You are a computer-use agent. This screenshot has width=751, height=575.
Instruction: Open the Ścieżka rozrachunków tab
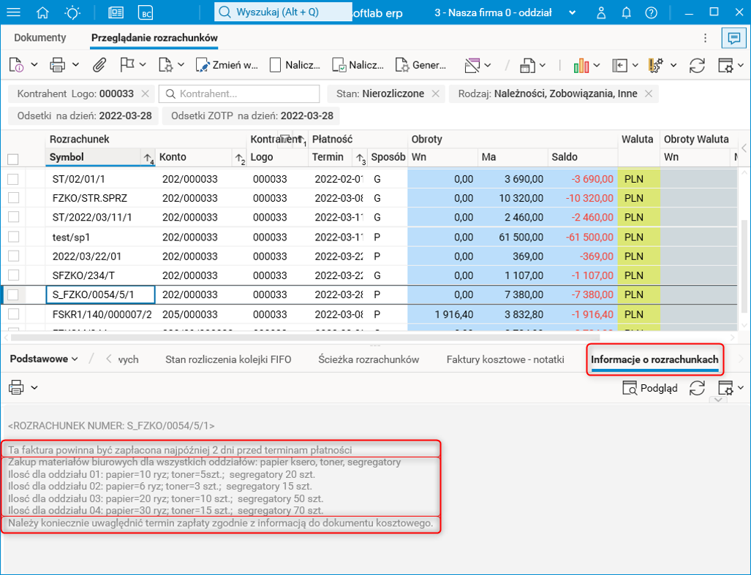tap(369, 359)
